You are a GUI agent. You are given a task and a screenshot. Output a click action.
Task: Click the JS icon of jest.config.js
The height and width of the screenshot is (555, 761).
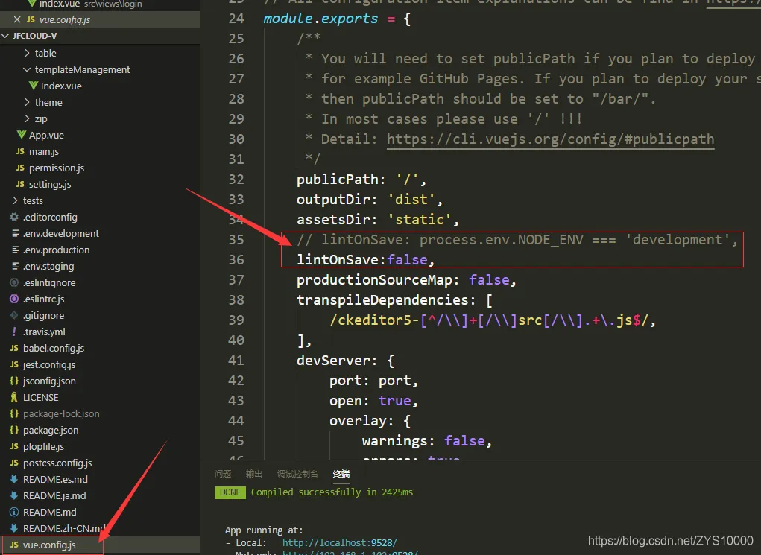coord(14,364)
